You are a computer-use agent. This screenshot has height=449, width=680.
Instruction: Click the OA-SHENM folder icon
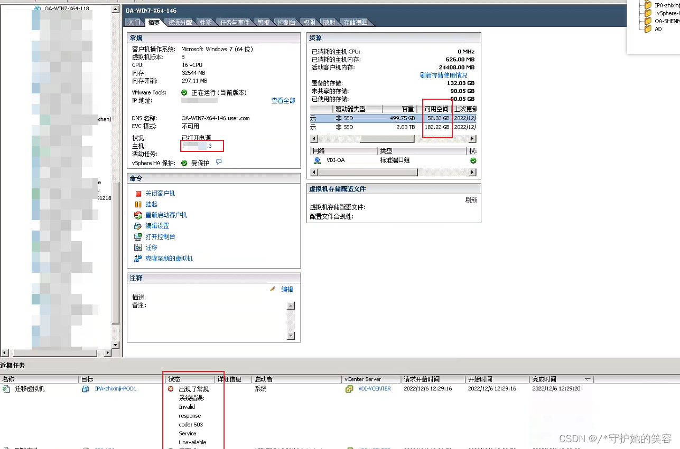tap(648, 21)
